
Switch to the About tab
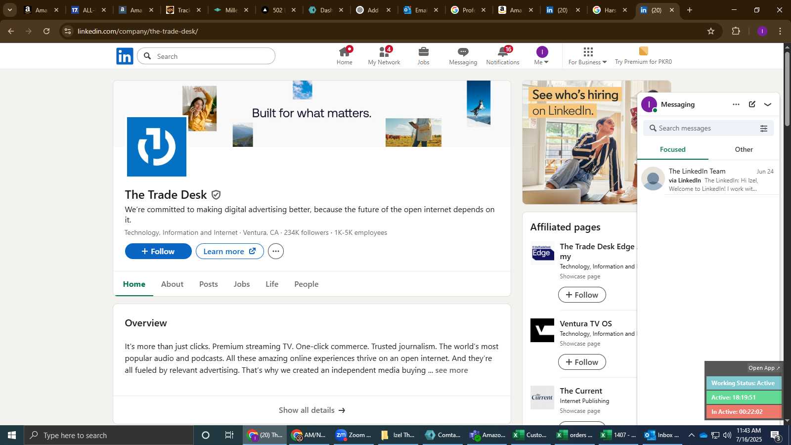click(172, 284)
